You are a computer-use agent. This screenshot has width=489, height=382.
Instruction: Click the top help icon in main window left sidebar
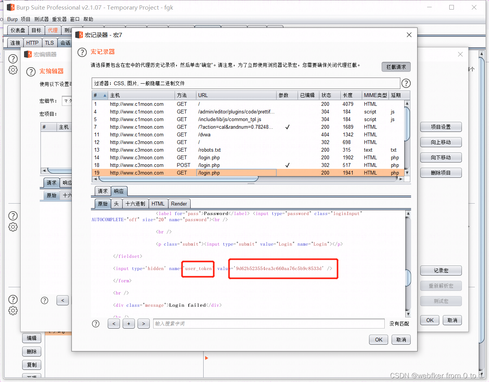coord(13,59)
